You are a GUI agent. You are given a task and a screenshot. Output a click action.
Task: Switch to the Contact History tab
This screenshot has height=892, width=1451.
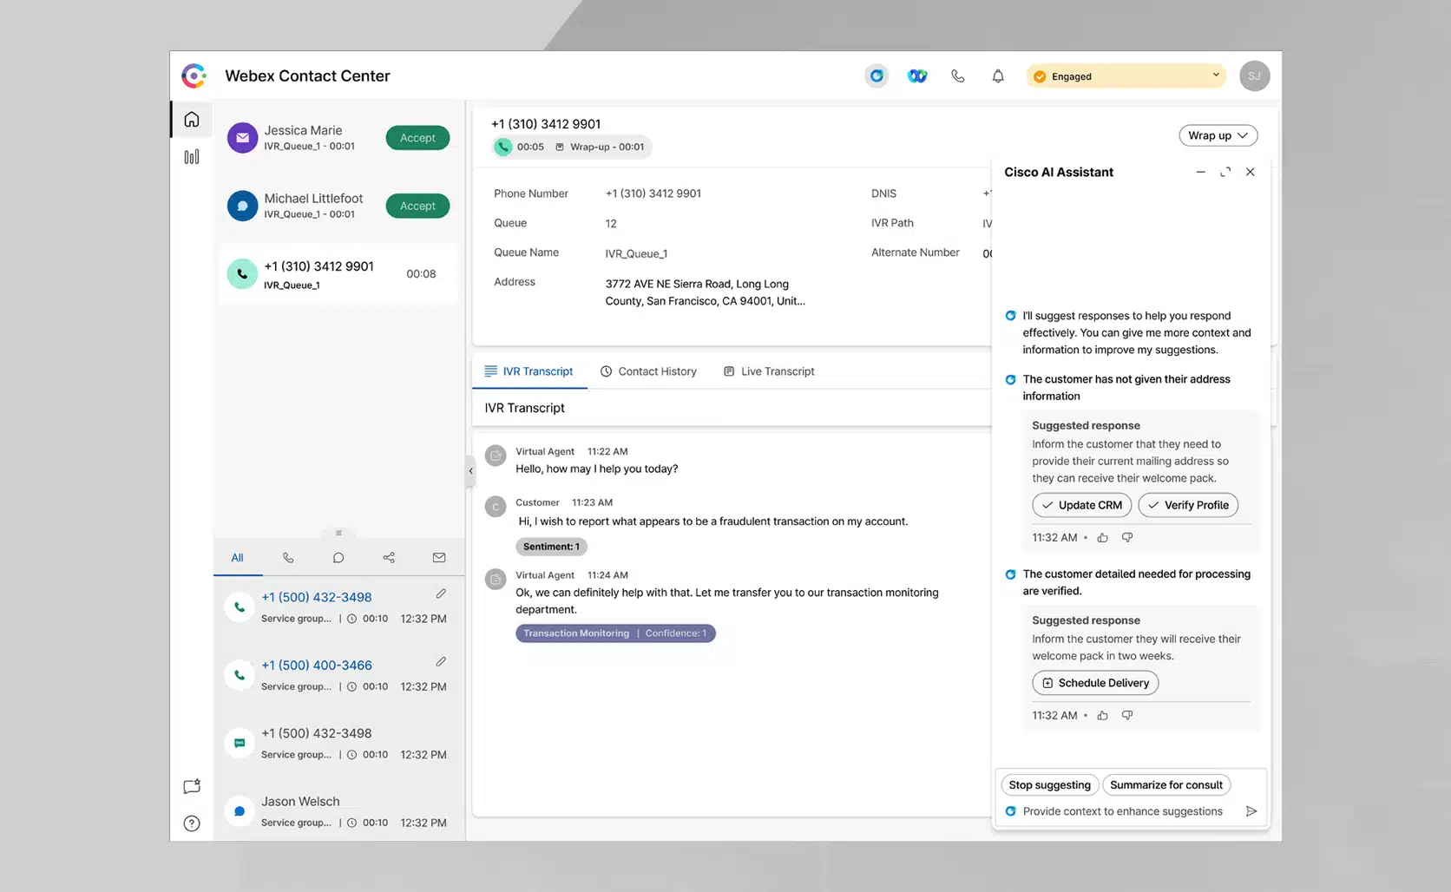[x=648, y=371]
